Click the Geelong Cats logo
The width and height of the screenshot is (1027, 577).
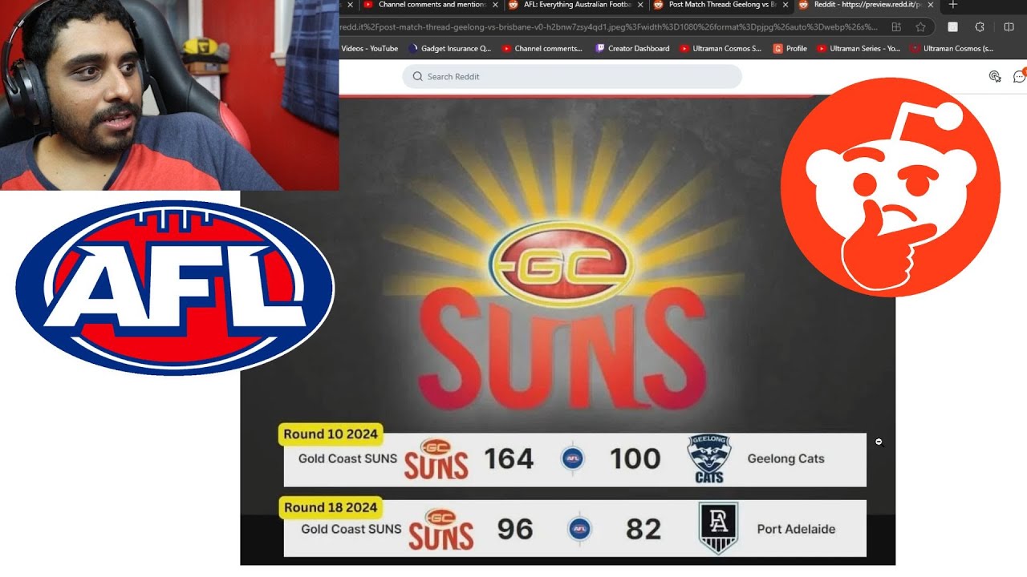[x=709, y=458]
